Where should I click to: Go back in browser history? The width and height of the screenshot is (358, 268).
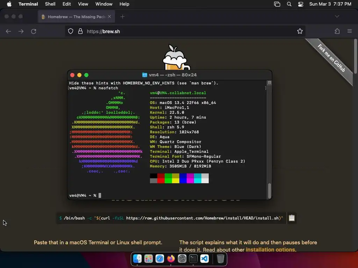tap(8, 31)
